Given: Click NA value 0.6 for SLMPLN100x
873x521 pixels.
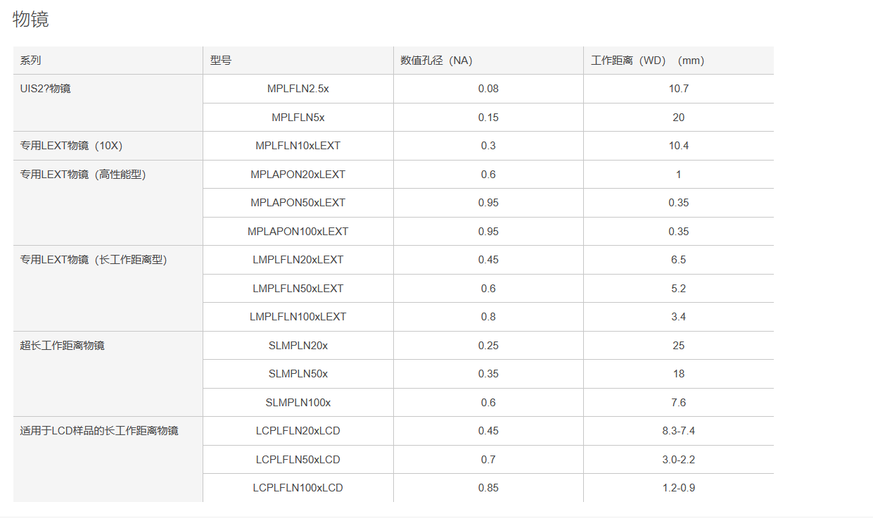Looking at the screenshot, I should click(x=488, y=403).
